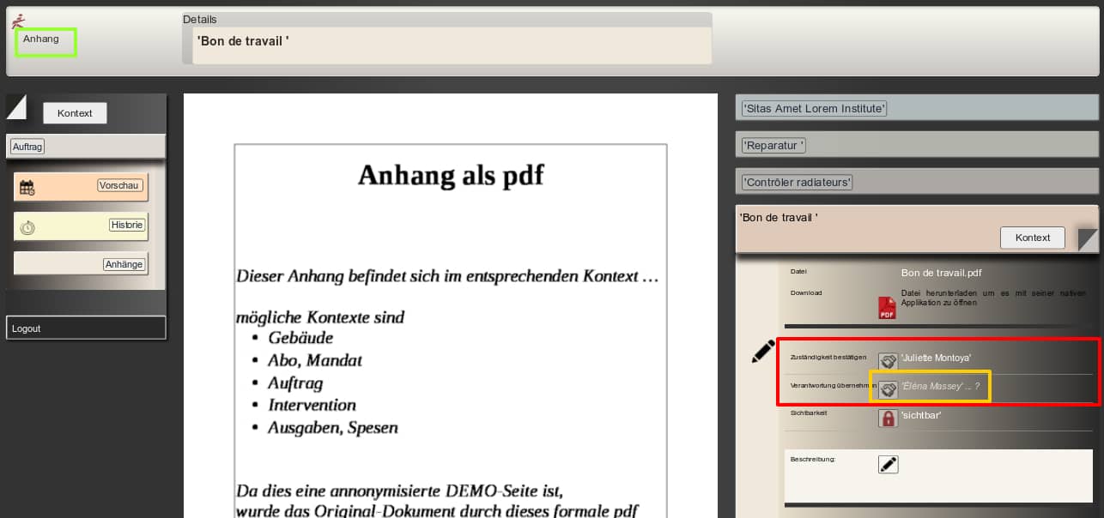The height and width of the screenshot is (518, 1104).
Task: Click the running figure logo icon
Action: [x=18, y=21]
